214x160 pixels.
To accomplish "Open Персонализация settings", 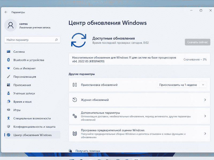I will (x=32, y=77).
